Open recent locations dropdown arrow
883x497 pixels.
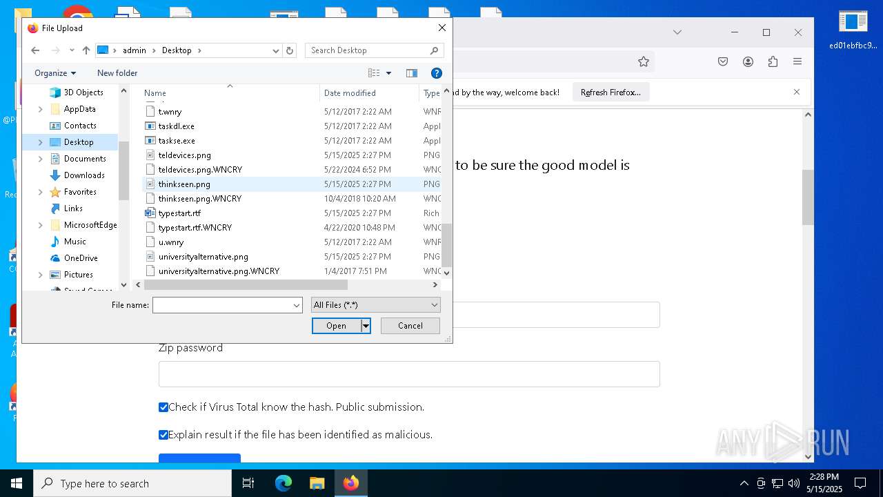(x=72, y=50)
